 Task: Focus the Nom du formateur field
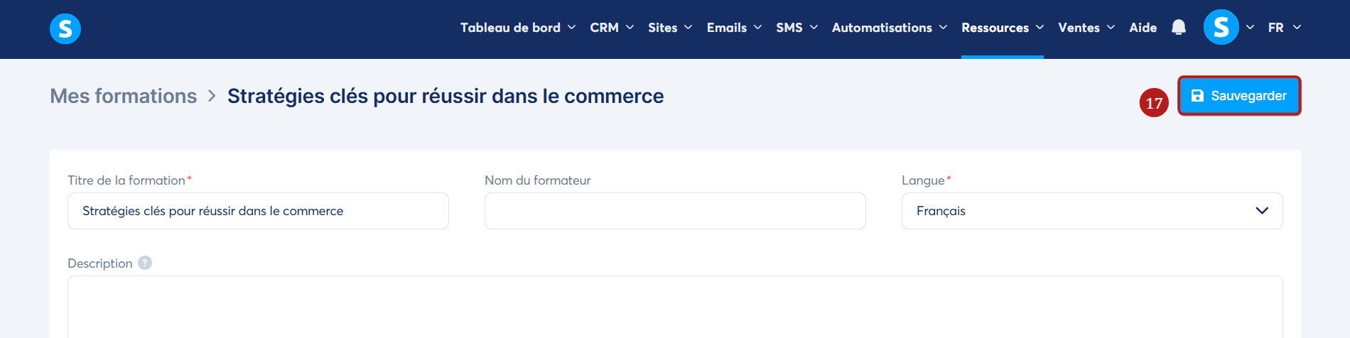(x=675, y=211)
